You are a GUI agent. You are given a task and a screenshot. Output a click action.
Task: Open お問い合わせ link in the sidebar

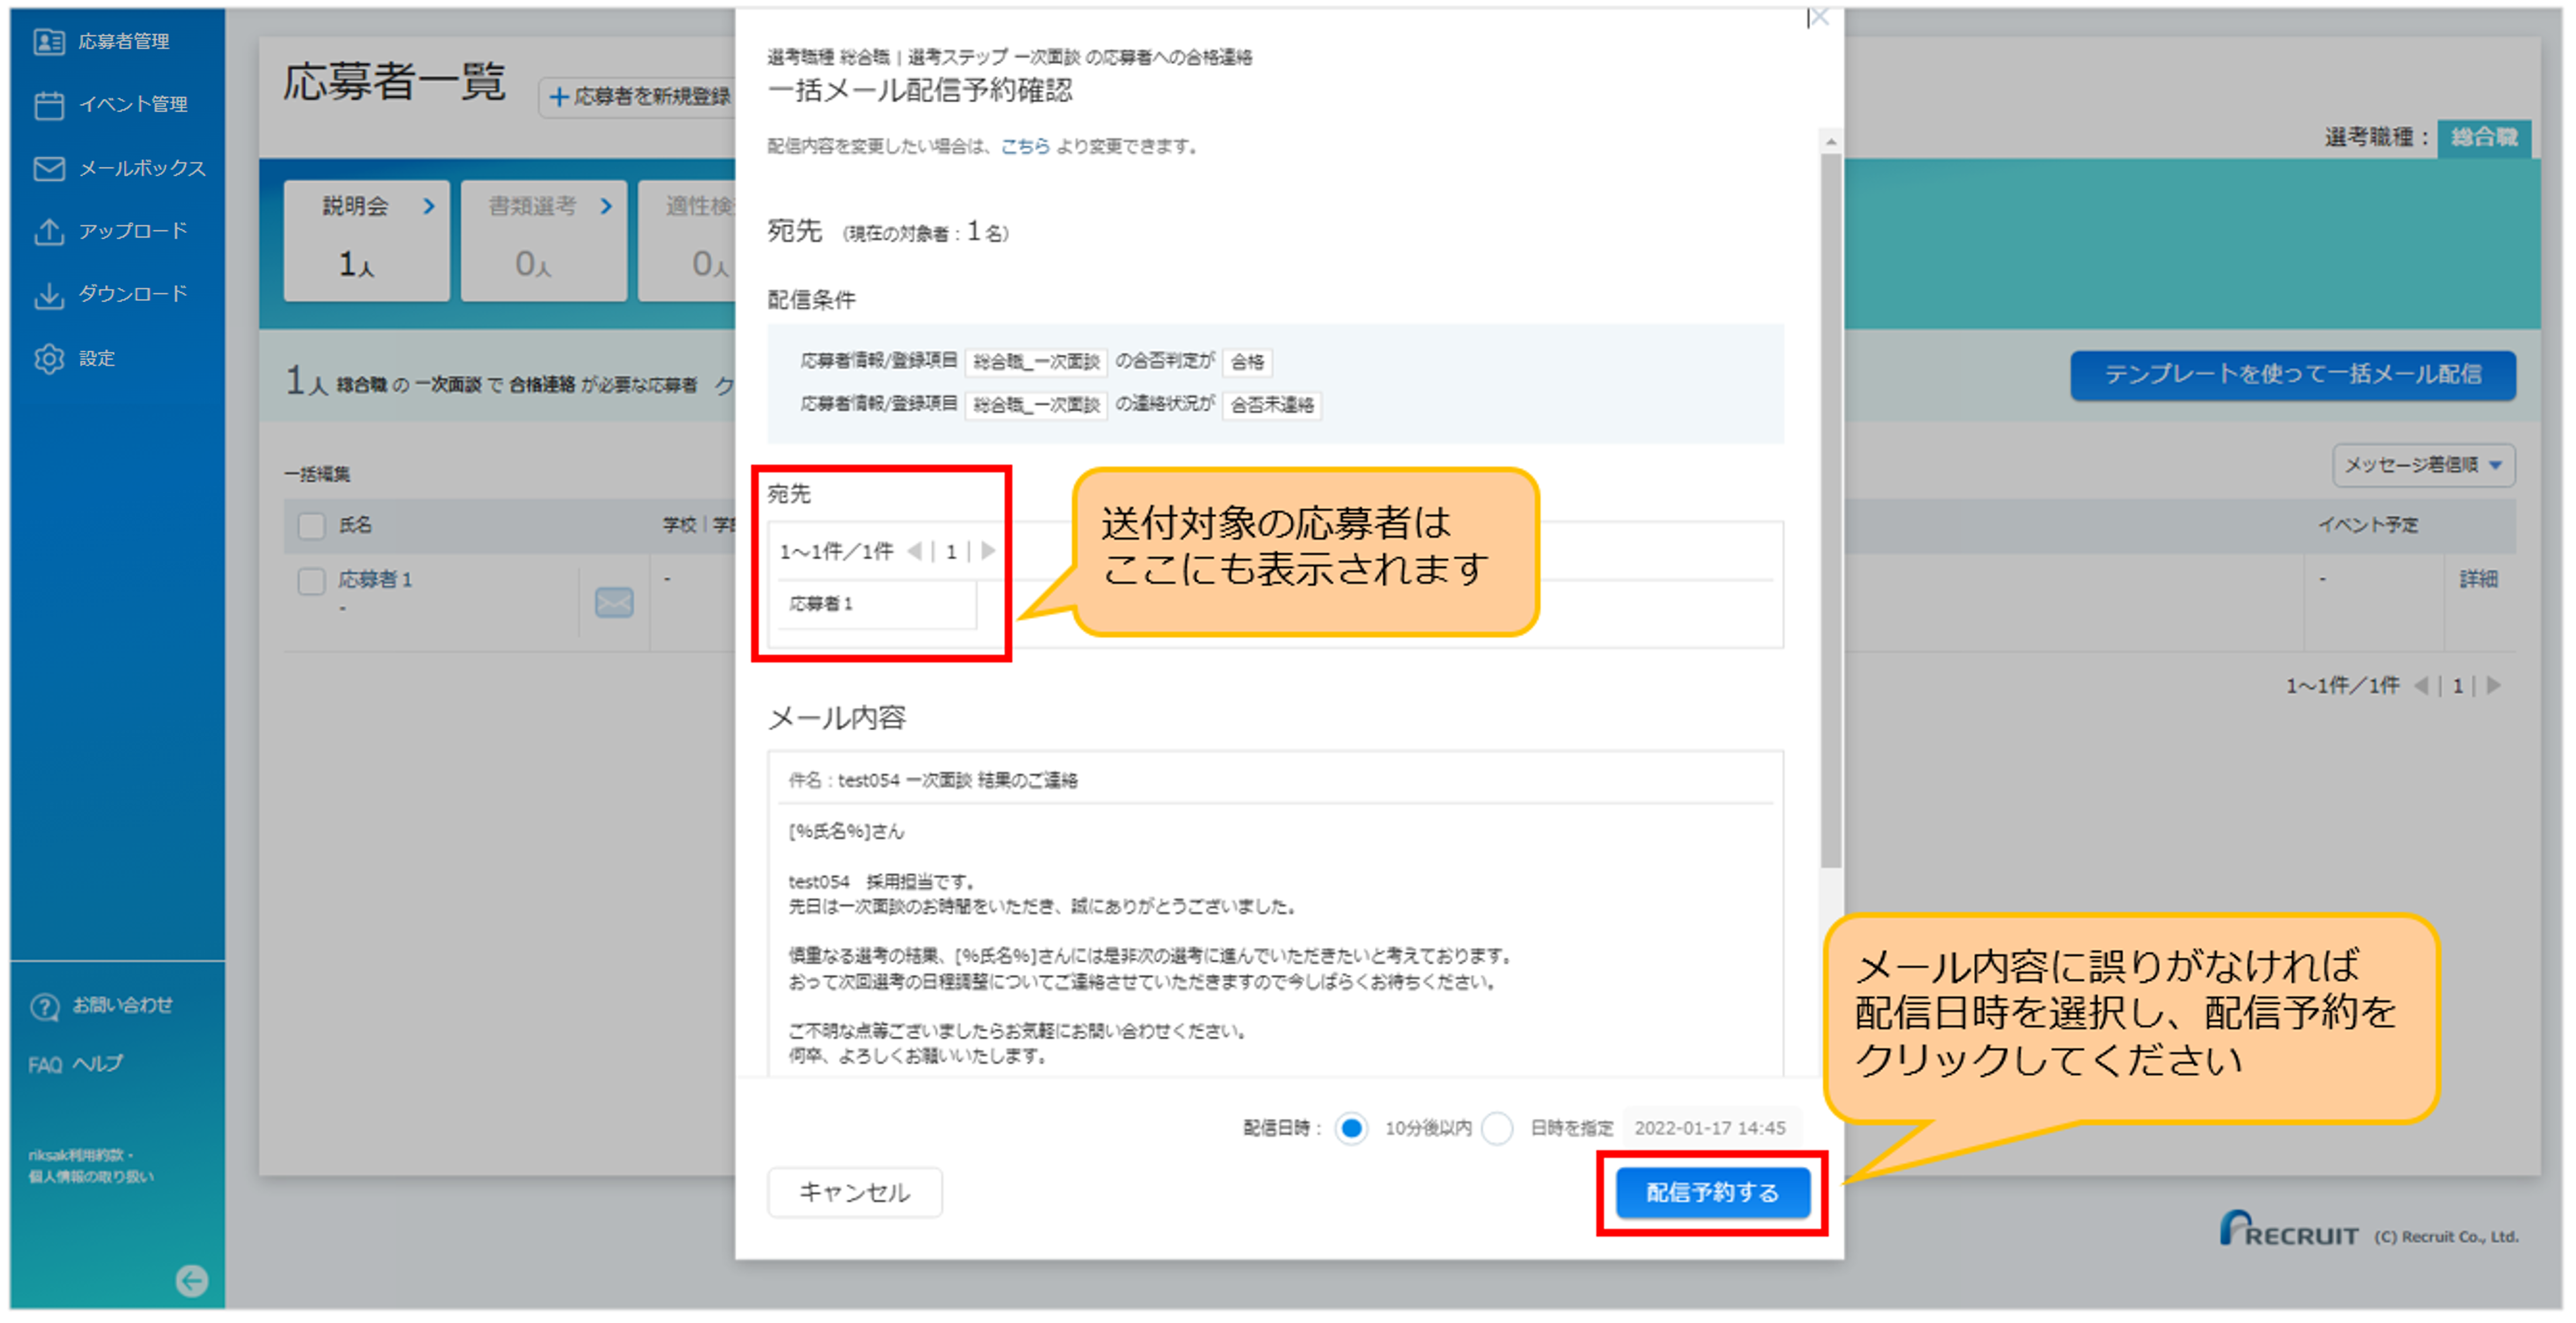click(122, 1005)
